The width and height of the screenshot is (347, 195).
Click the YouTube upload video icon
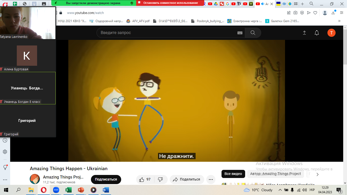(304, 33)
